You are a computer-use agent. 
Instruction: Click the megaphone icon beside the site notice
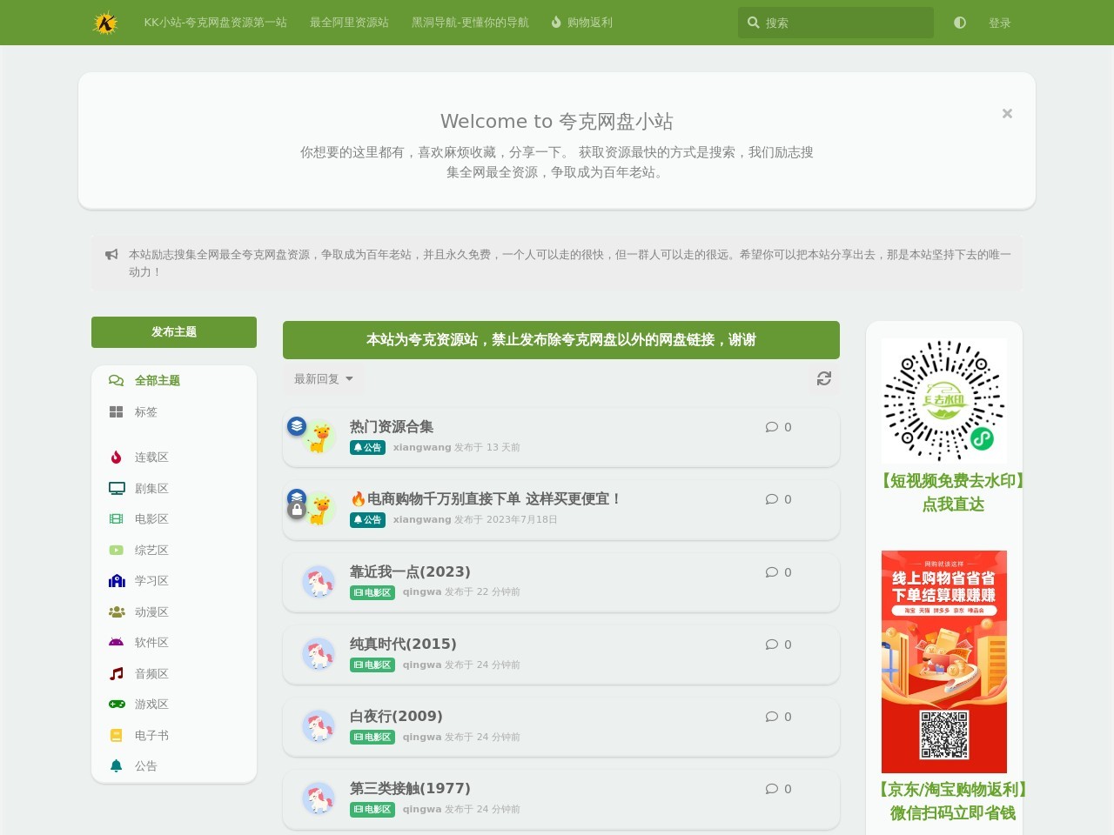pyautogui.click(x=111, y=254)
